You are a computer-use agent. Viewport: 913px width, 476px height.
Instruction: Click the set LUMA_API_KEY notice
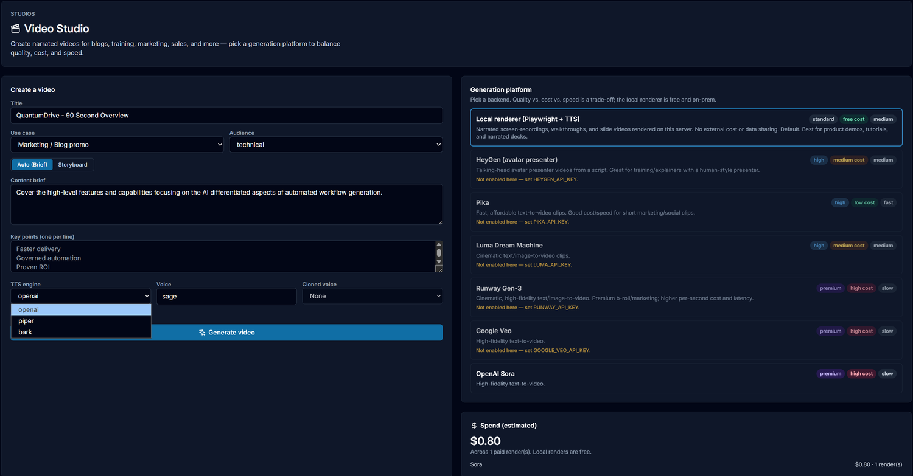click(x=524, y=265)
